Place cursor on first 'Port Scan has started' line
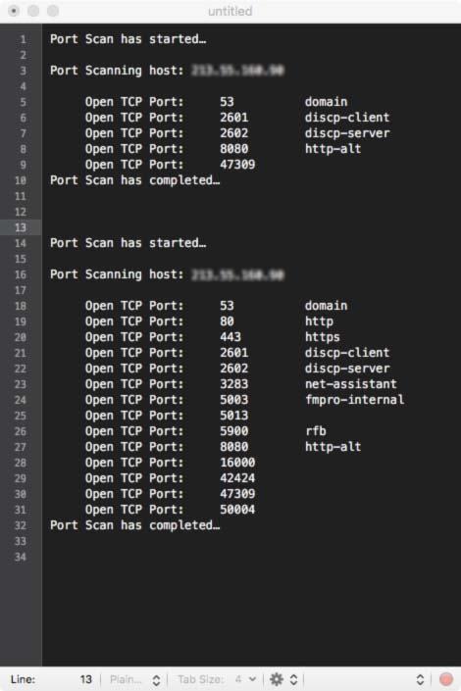 coord(128,39)
